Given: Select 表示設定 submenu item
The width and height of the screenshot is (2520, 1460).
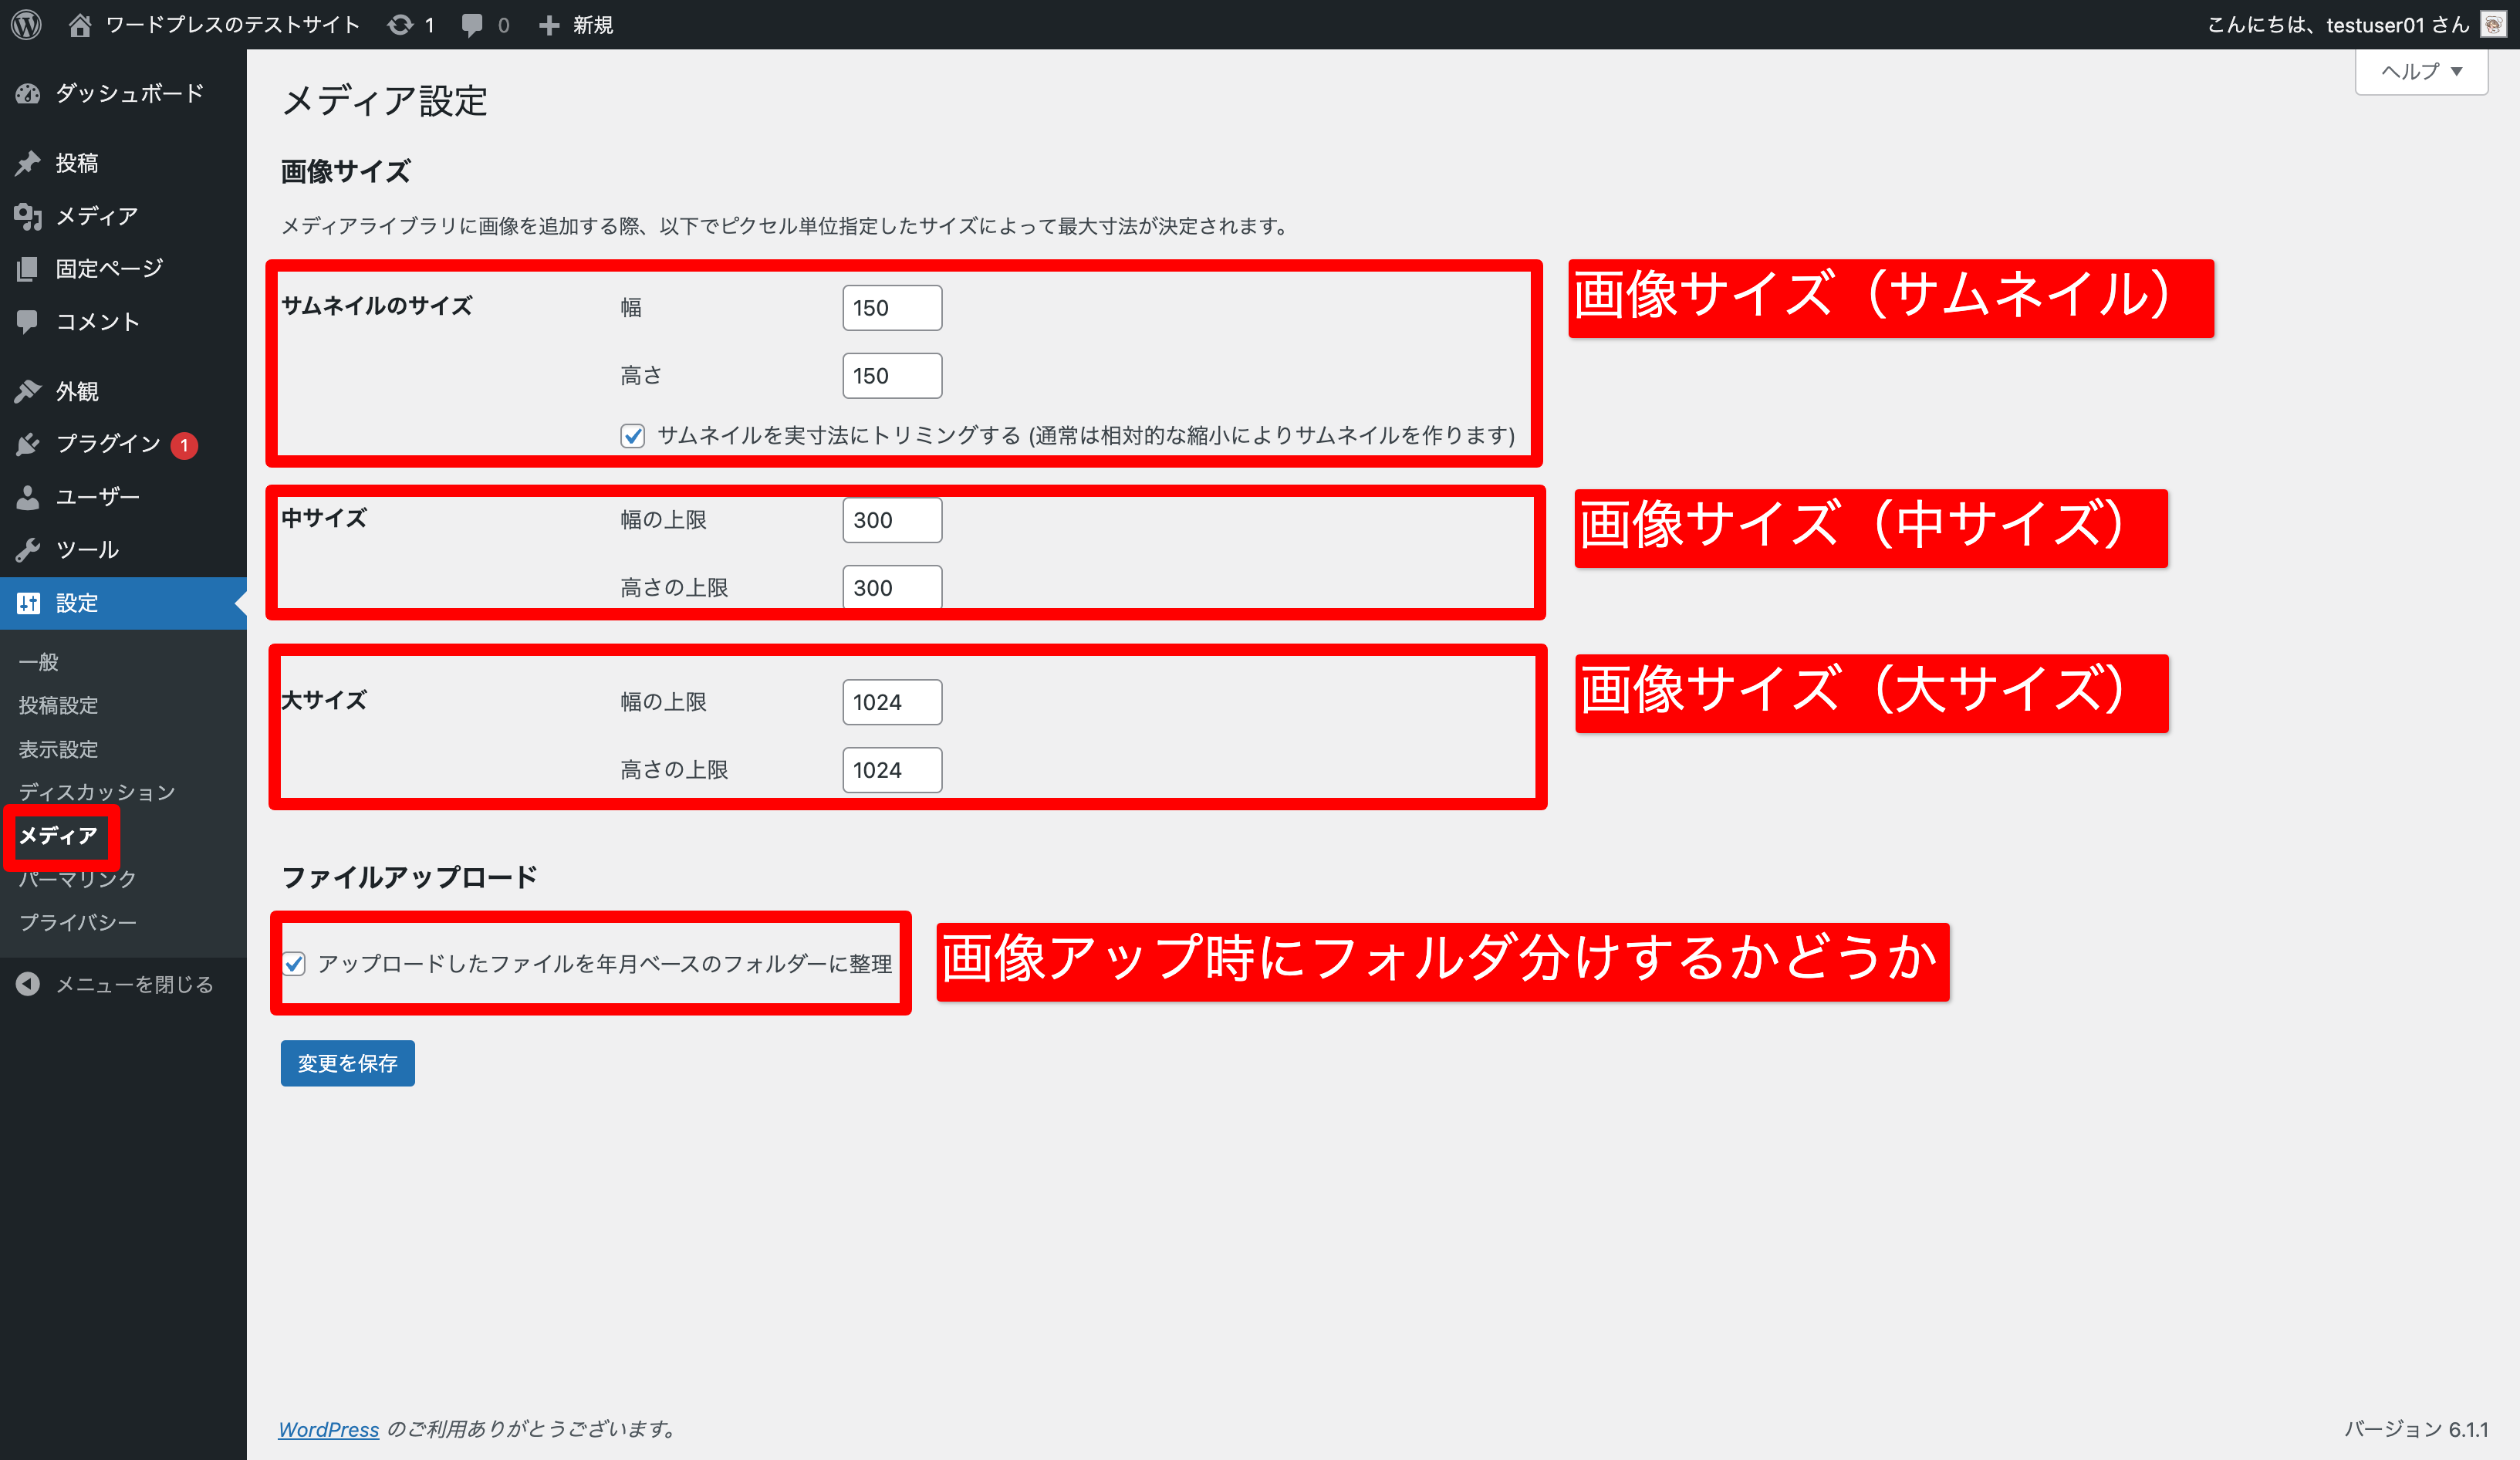Looking at the screenshot, I should coord(58,749).
